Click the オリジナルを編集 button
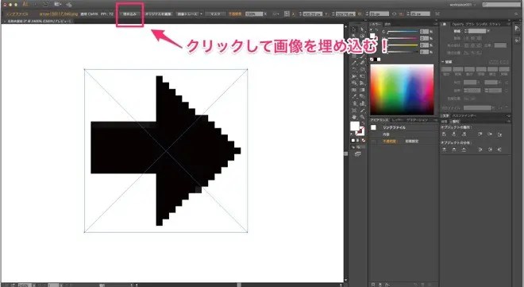524x287 pixels. click(159, 14)
